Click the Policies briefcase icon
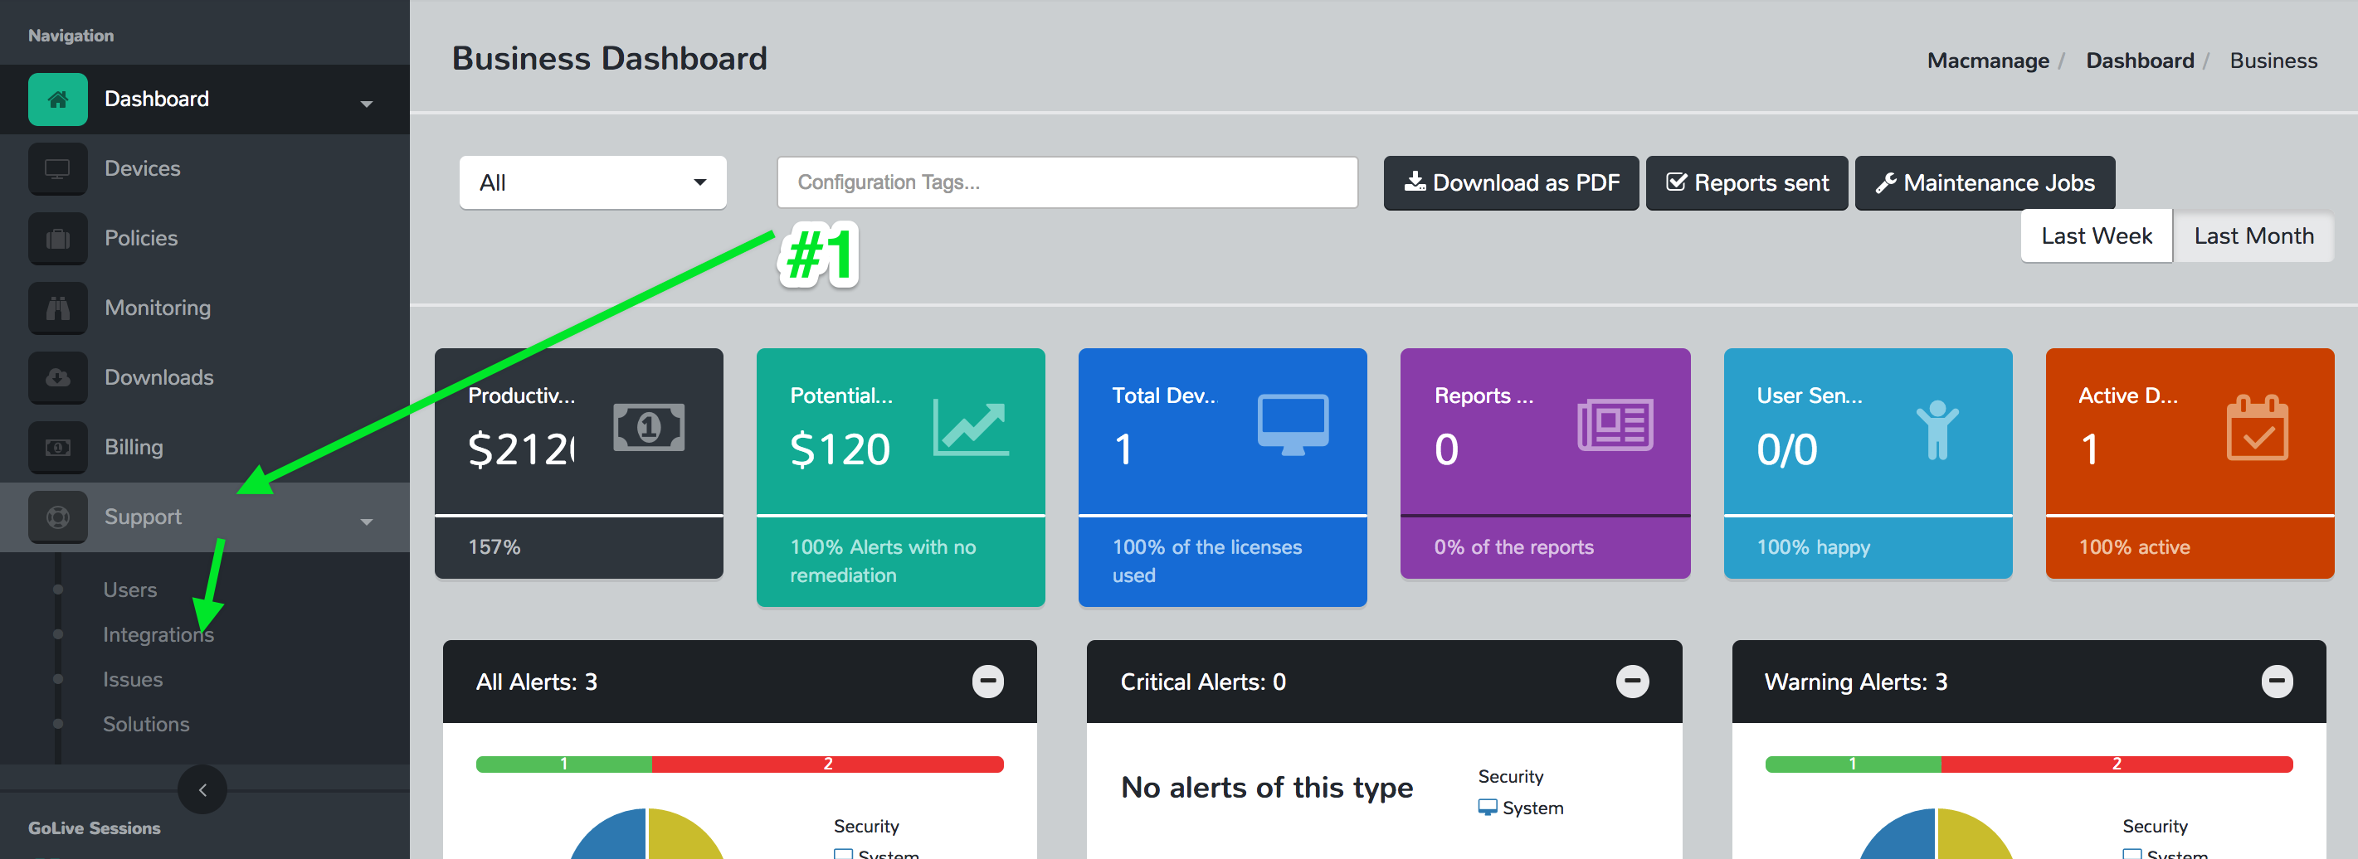 (58, 238)
